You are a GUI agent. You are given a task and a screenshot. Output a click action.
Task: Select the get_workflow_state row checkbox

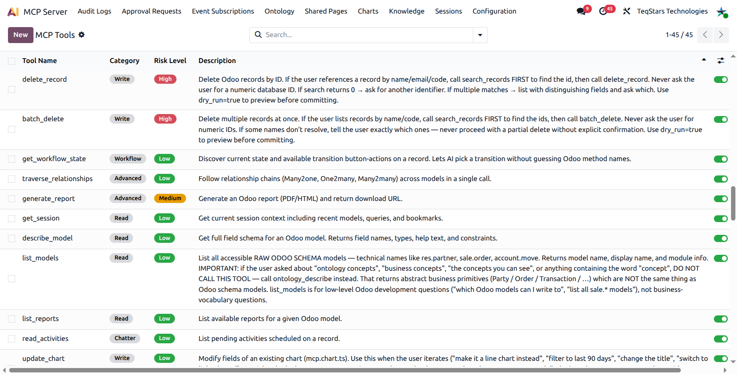pyautogui.click(x=12, y=159)
